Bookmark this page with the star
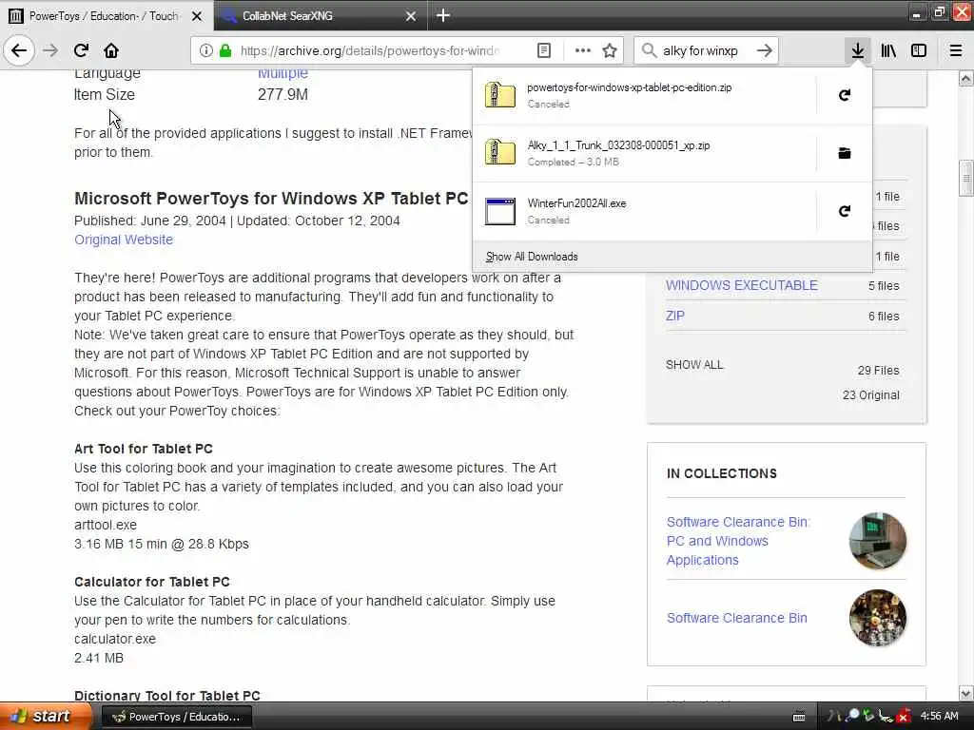974x730 pixels. (610, 50)
